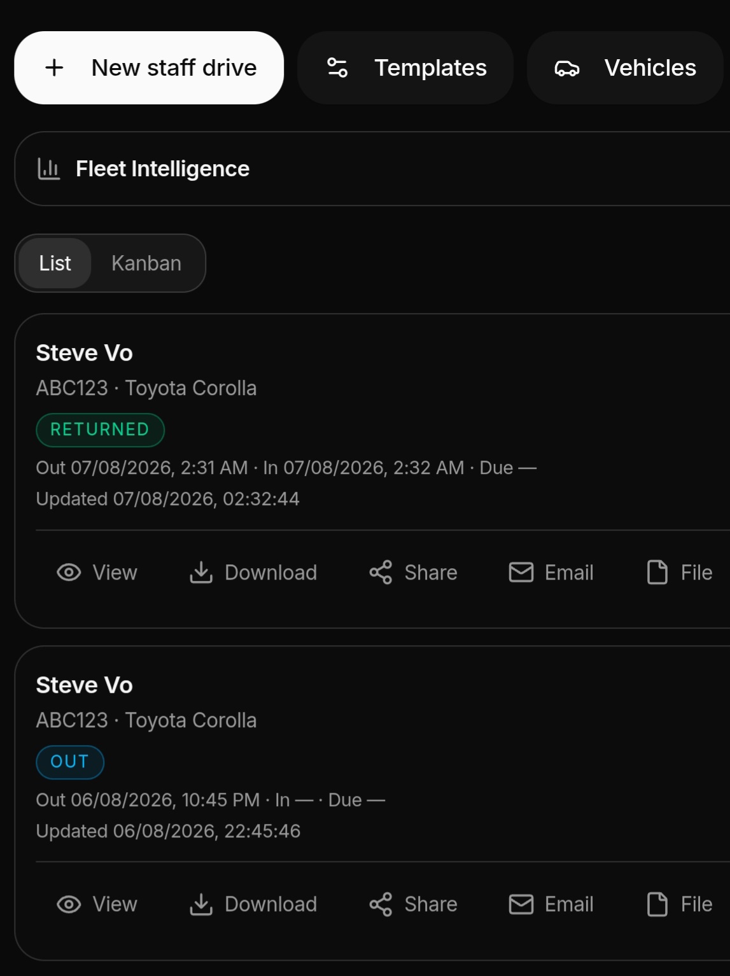Click the RETURNED status badge
The width and height of the screenshot is (730, 976).
pyautogui.click(x=100, y=429)
